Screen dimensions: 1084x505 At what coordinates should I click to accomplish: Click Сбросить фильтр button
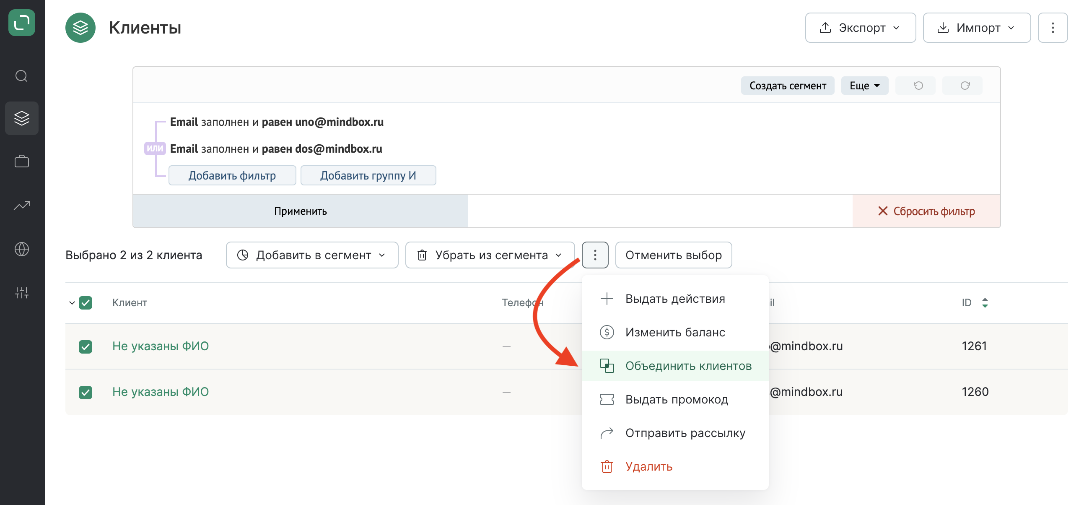pyautogui.click(x=926, y=211)
